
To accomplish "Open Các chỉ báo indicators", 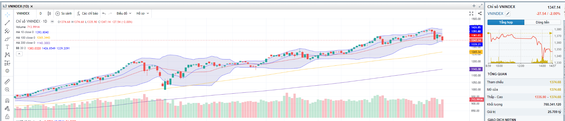I will (87, 13).
